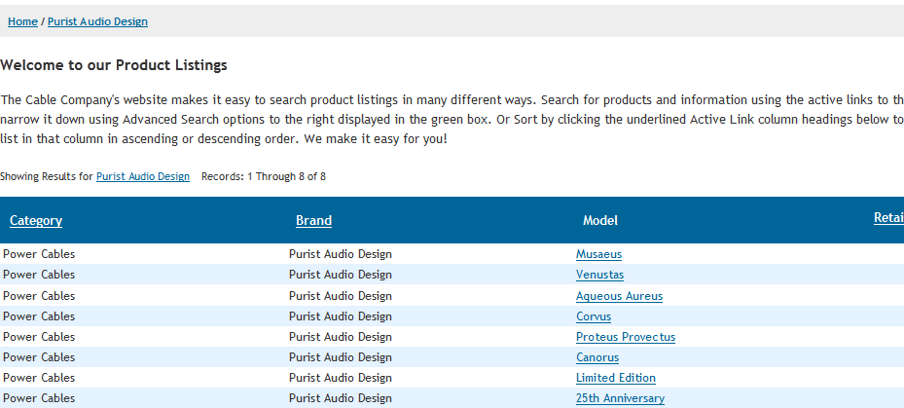Sort the table by Category heading
904x408 pixels.
(x=36, y=220)
